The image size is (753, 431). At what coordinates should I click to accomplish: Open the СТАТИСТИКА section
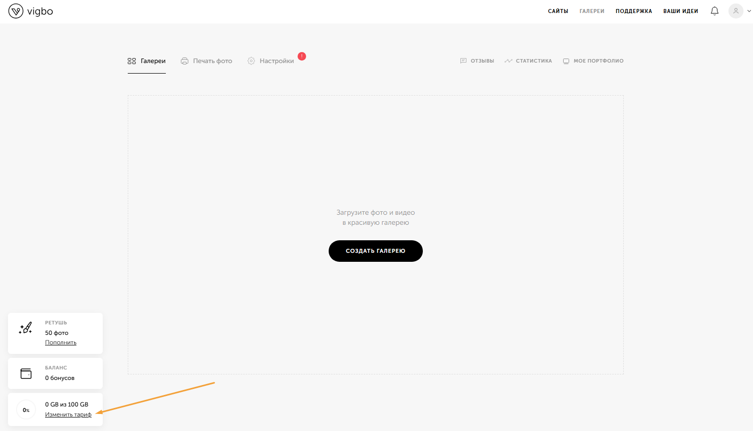click(534, 61)
